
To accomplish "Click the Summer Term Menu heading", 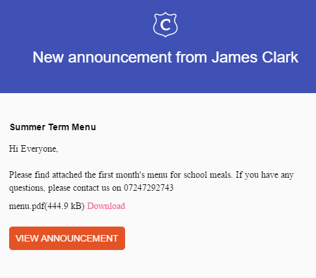I will 53,127.
